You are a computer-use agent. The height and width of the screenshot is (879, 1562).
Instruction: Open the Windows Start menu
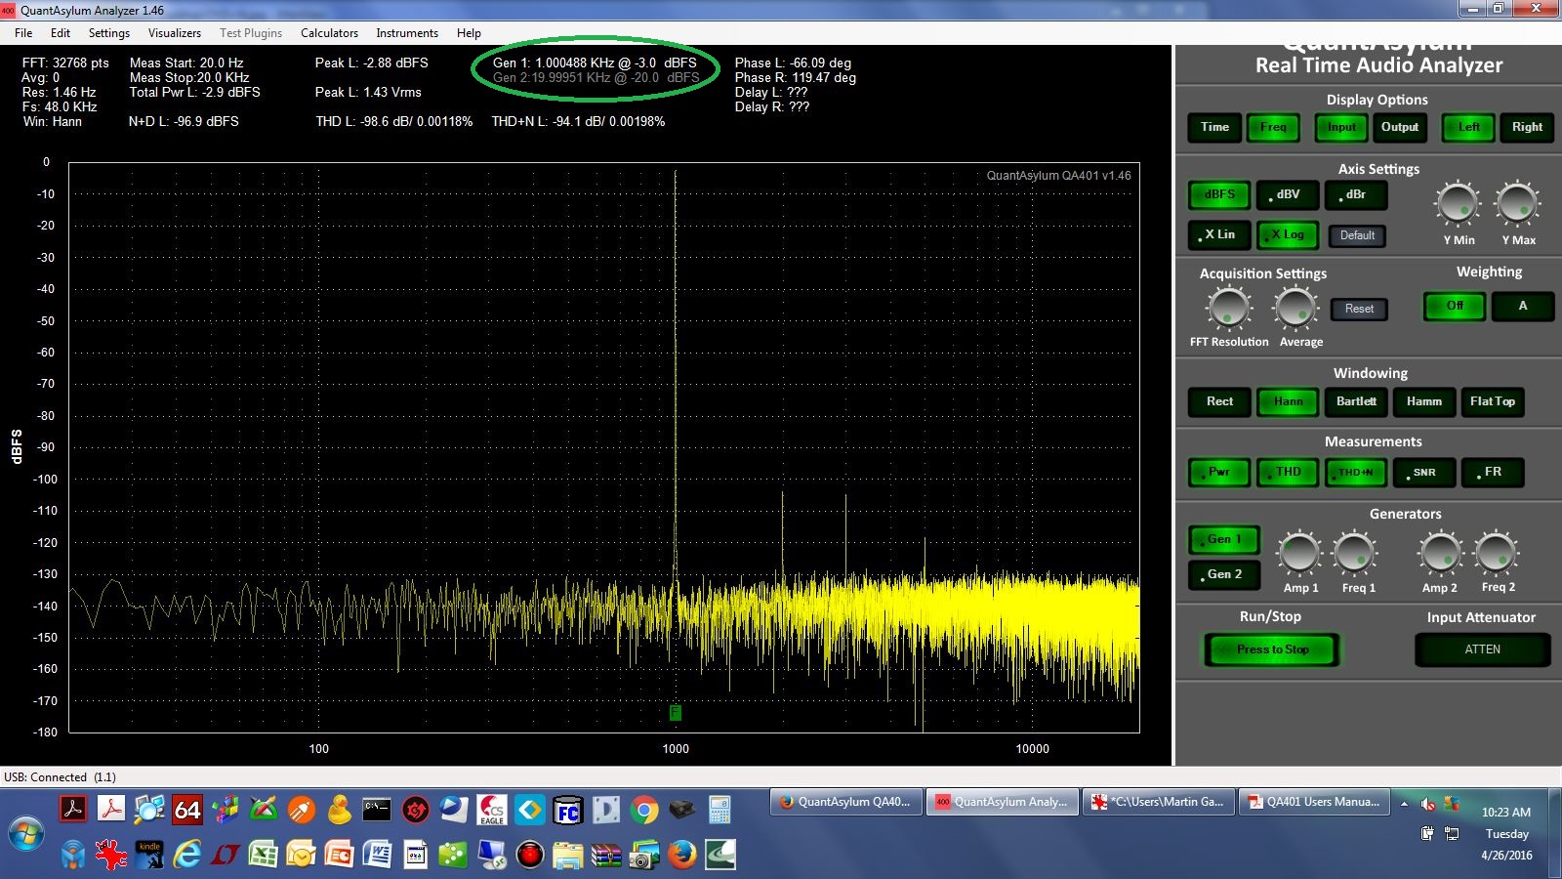[25, 835]
